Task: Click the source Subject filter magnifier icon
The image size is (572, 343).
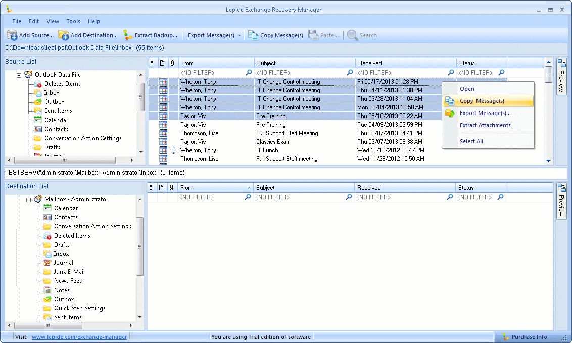Action: tap(350, 73)
